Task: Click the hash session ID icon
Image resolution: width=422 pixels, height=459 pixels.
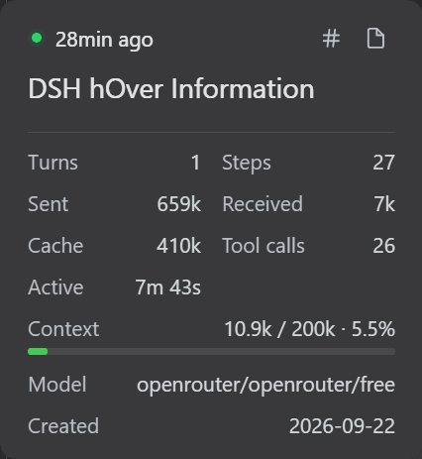Action: 331,39
